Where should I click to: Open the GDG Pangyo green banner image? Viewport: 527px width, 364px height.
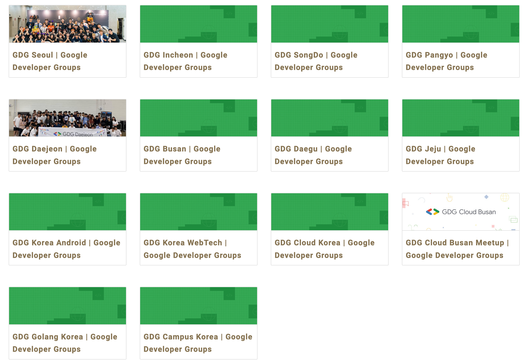tap(461, 24)
